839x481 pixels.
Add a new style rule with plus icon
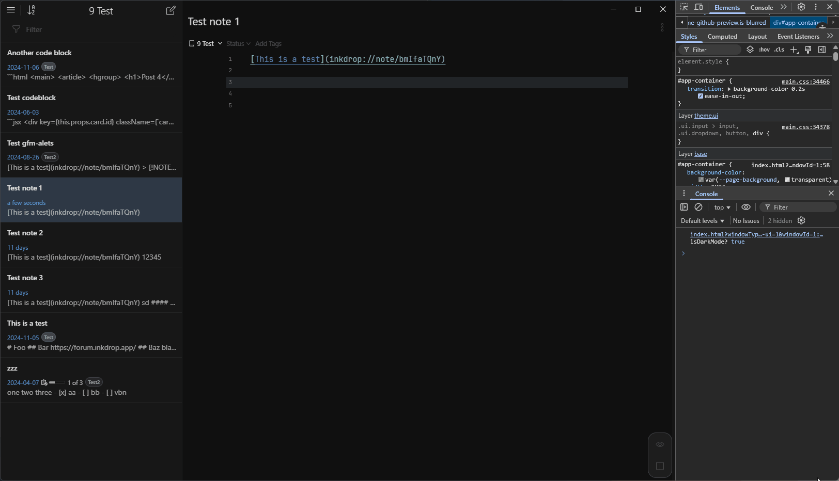[x=794, y=50]
